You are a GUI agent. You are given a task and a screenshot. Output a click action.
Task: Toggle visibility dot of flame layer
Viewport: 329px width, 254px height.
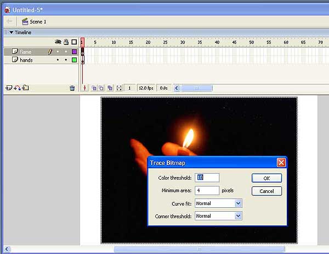click(x=58, y=52)
